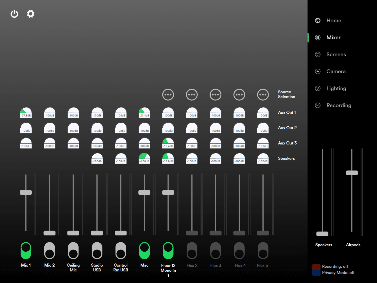Click the Flex 2 fader handle
377x283 pixels.
[192, 233]
